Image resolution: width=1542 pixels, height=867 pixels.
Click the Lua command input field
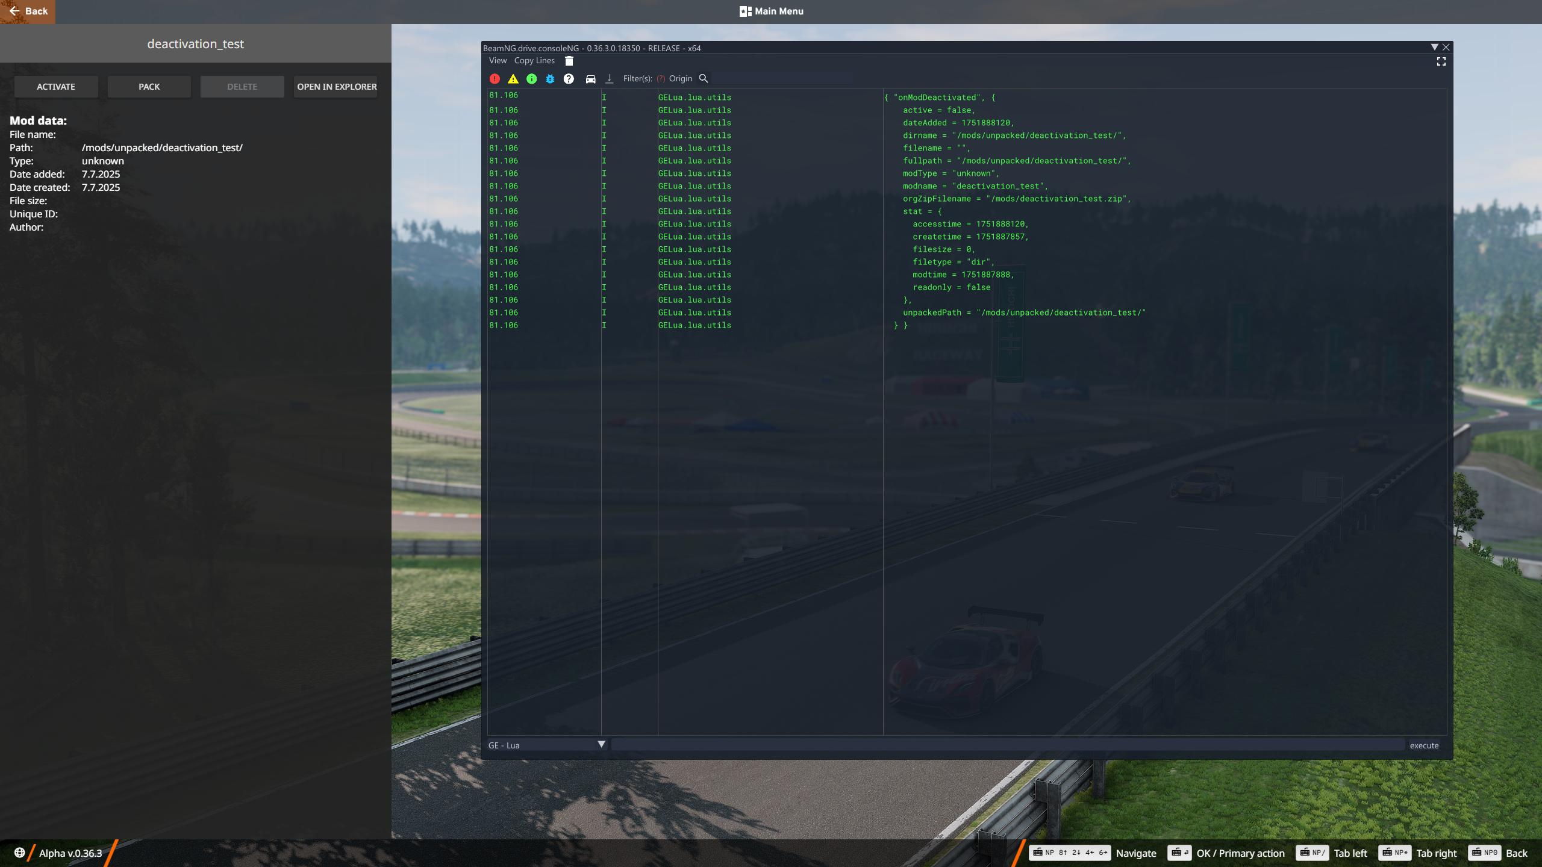[x=1007, y=745]
